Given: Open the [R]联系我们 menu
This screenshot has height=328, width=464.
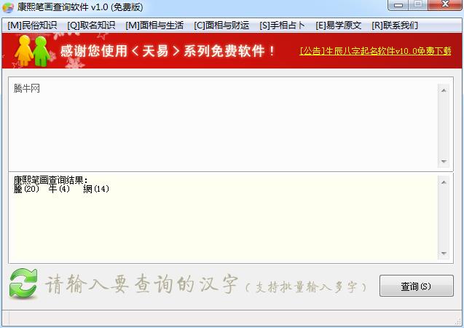Looking at the screenshot, I should pyautogui.click(x=395, y=26).
